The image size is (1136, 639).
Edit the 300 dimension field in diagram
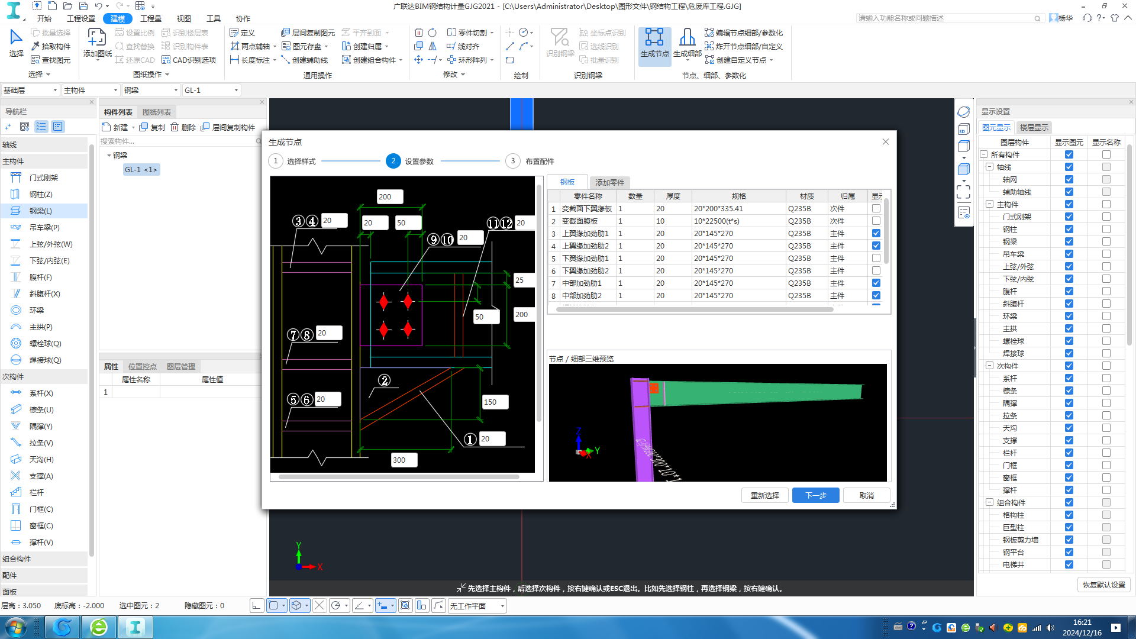click(404, 460)
